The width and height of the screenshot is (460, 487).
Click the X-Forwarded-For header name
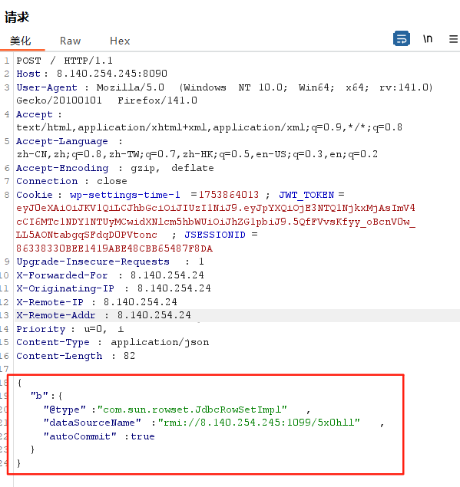62,275
